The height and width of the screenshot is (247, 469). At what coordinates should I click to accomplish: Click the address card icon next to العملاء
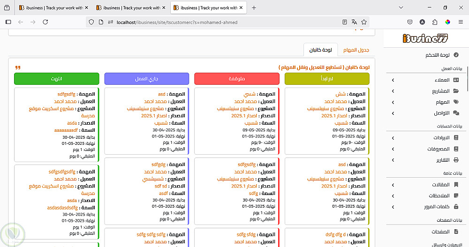tap(456, 80)
